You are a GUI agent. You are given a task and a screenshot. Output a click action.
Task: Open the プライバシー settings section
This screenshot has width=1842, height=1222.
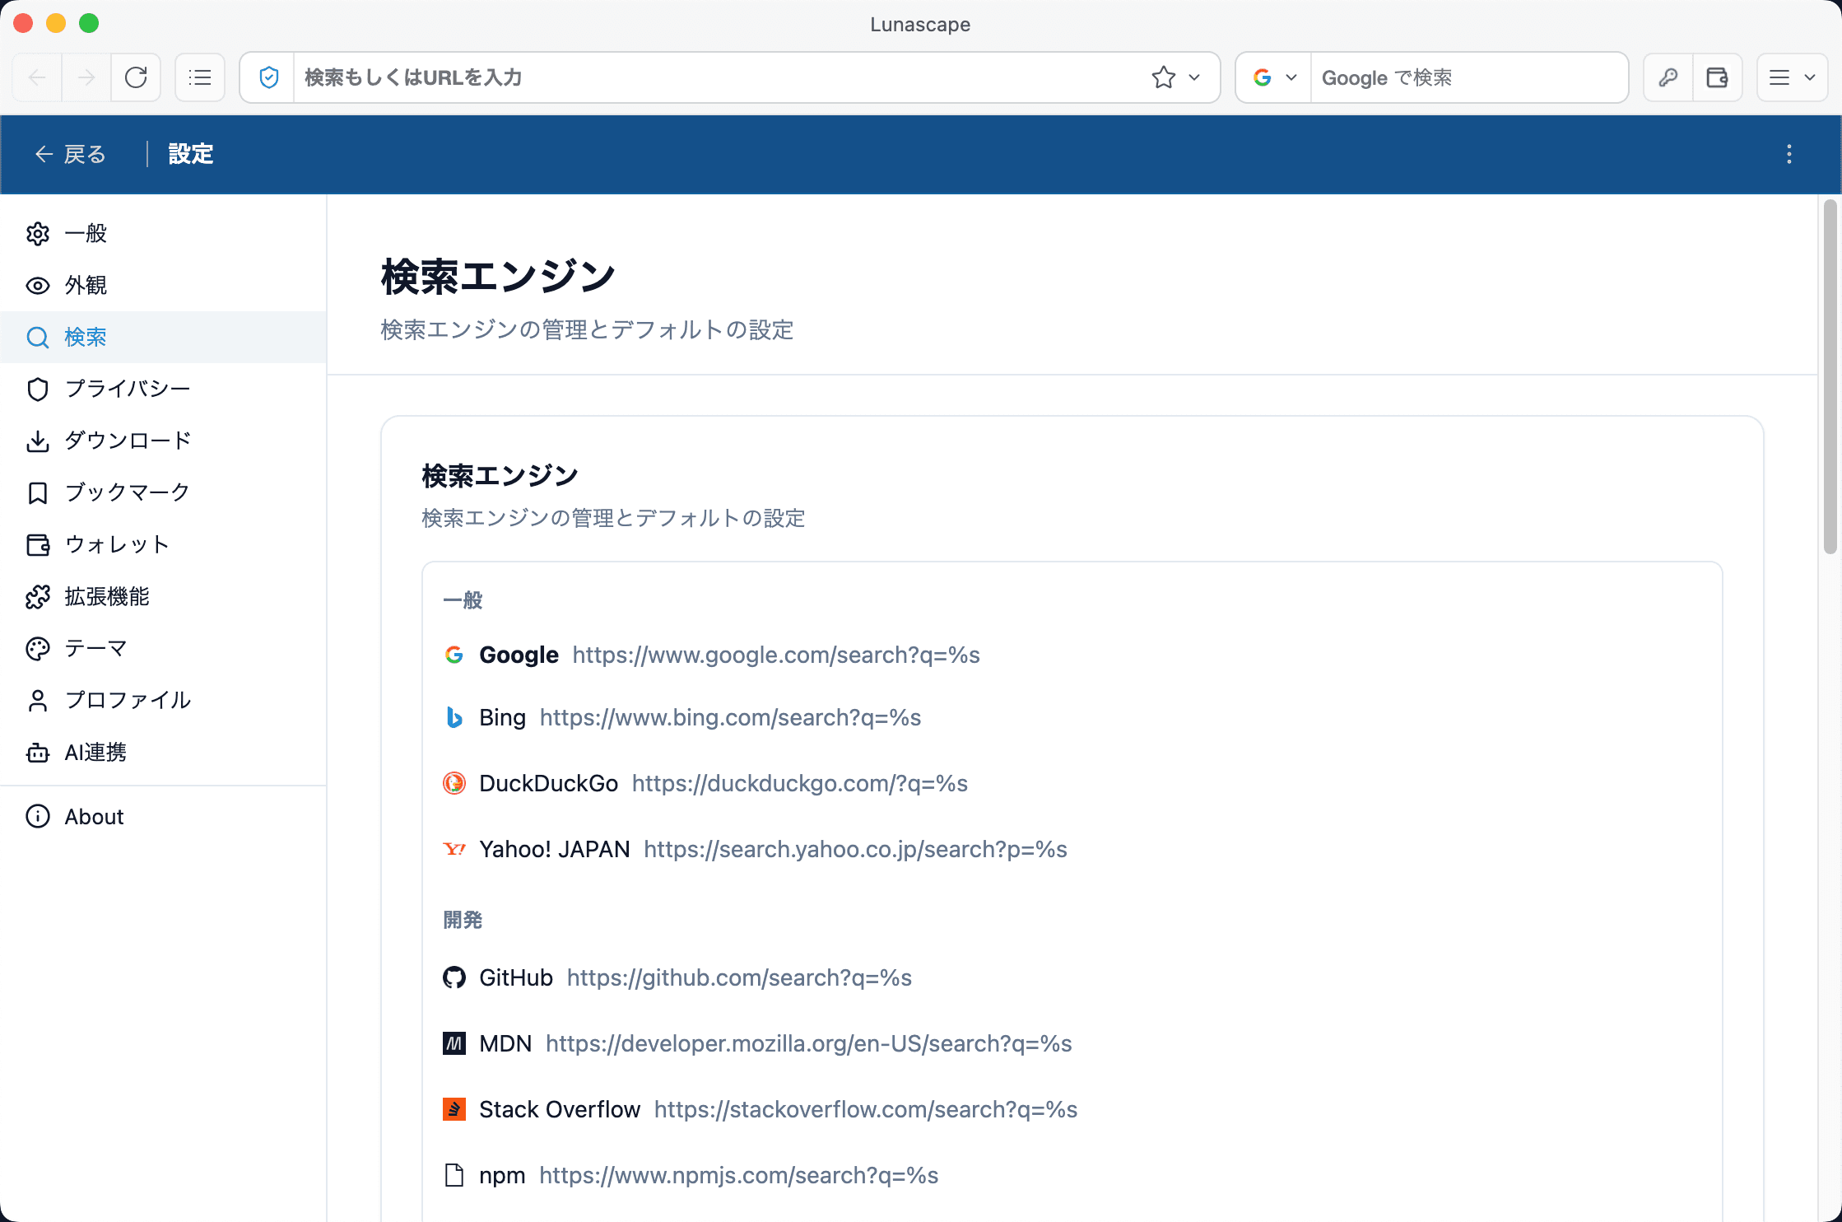tap(163, 389)
